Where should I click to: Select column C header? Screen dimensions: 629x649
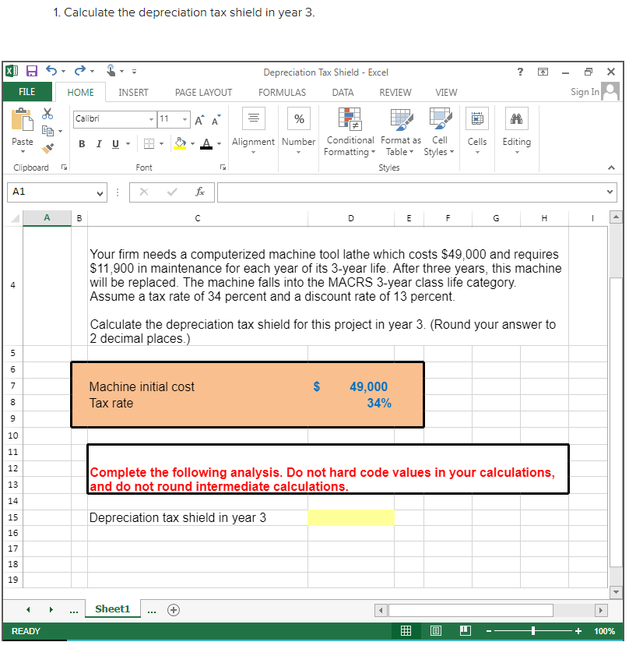click(198, 218)
